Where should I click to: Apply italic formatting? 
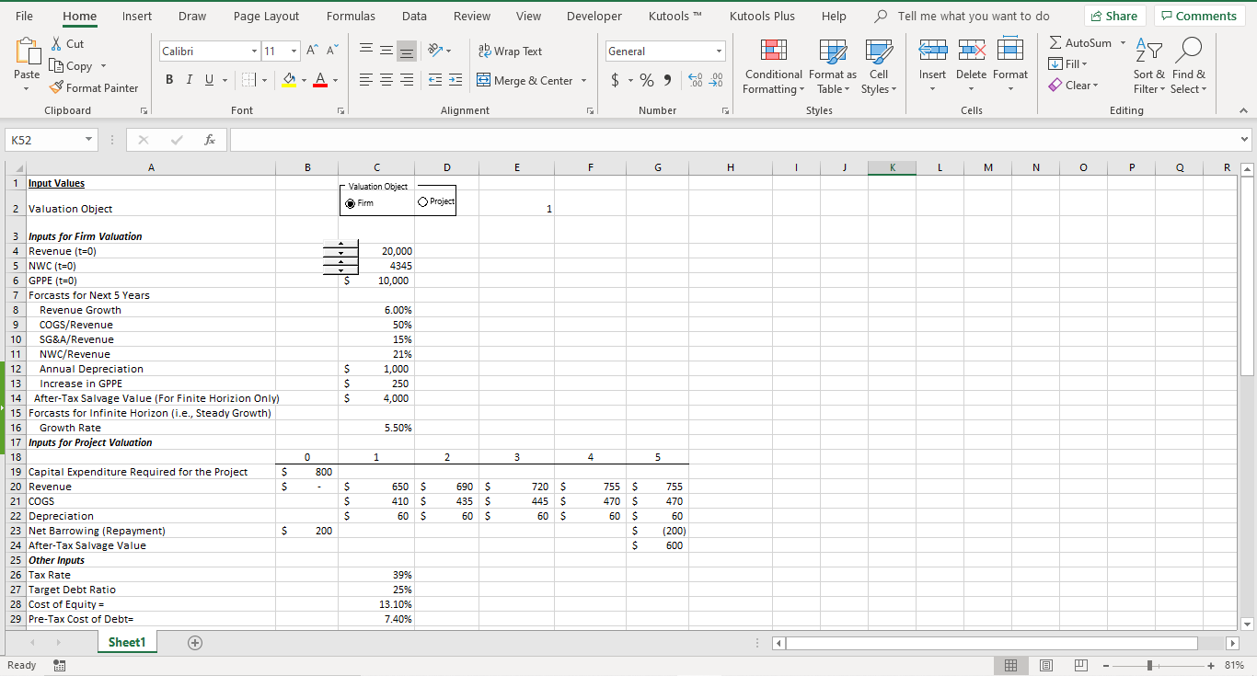tap(190, 81)
